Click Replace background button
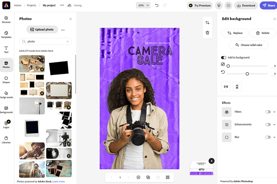The height and width of the screenshot is (184, 277). [x=235, y=33]
